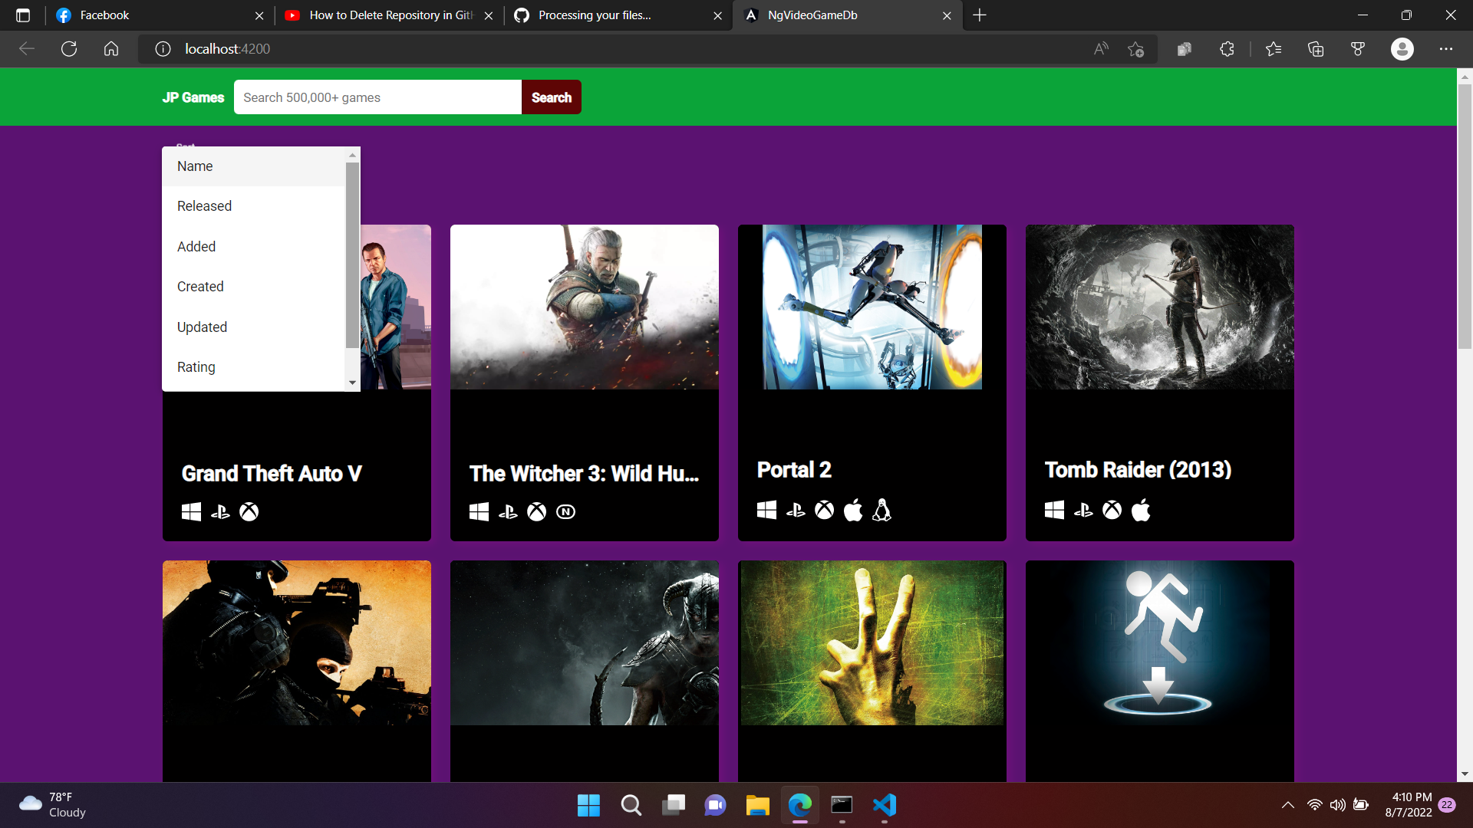Click the page vertical scrollbar thumb
The width and height of the screenshot is (1473, 828).
tap(1465, 217)
